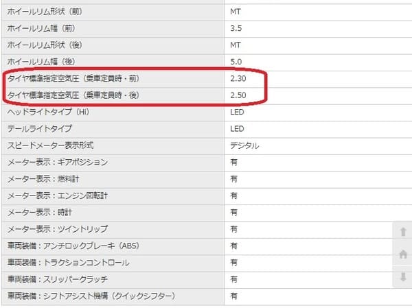Click the scroll-to-bottom arrow icon
412x308 pixels.
point(403,277)
